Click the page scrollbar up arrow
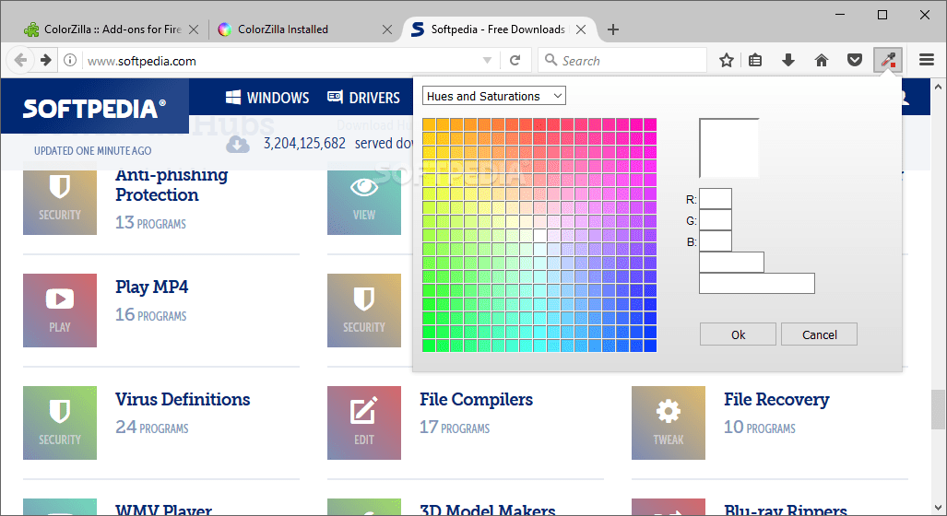Image resolution: width=947 pixels, height=516 pixels. coord(938,87)
